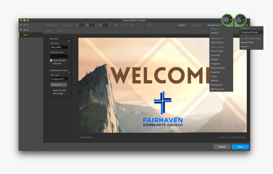Open the Choose Image dropdown
This screenshot has height=174, width=273.
point(58,85)
